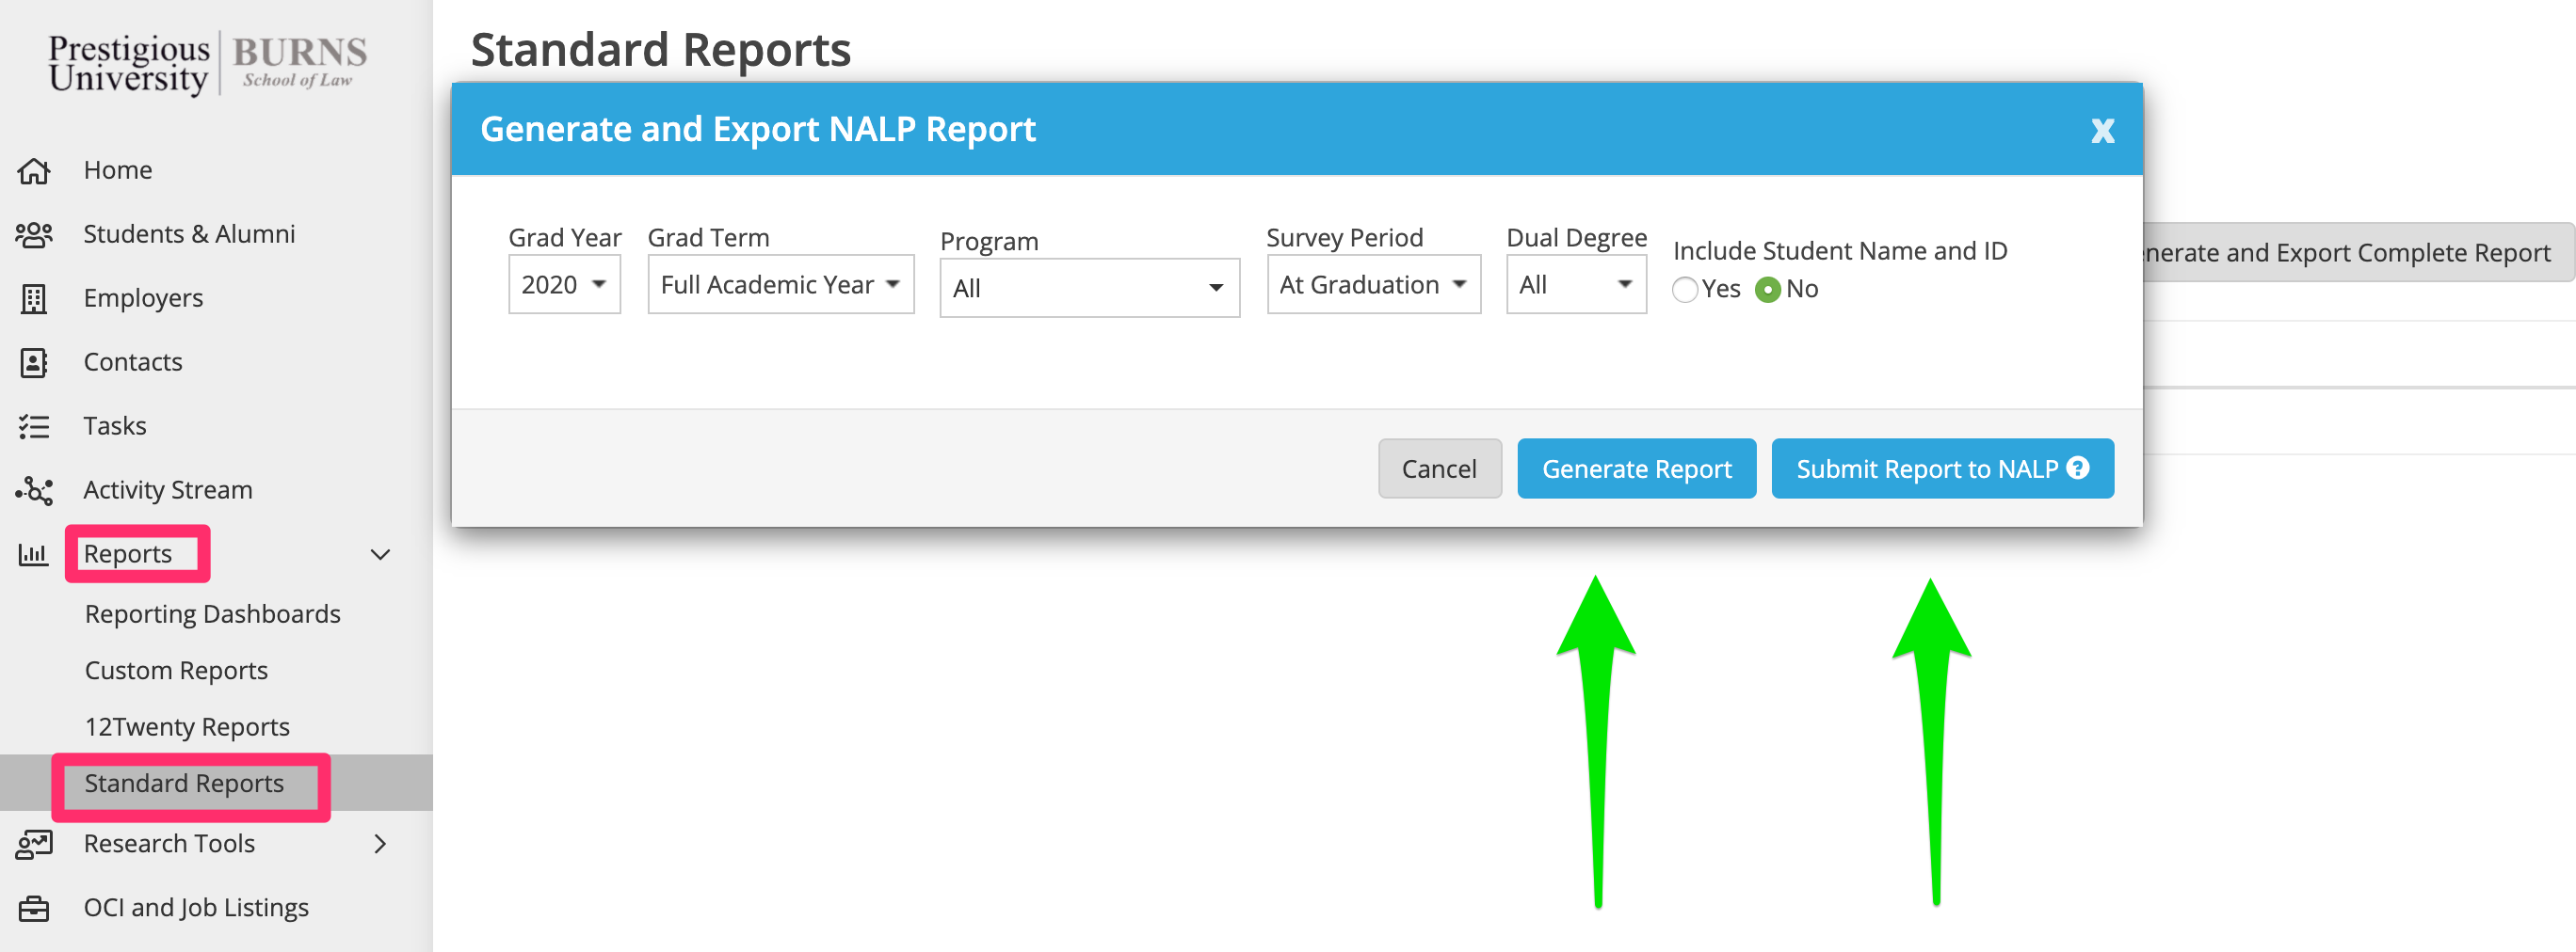The image size is (2576, 952).
Task: Close the NALP Report dialog
Action: (x=2102, y=131)
